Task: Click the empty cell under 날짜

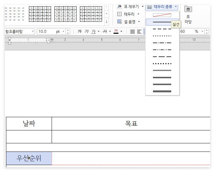Action: [x=29, y=137]
